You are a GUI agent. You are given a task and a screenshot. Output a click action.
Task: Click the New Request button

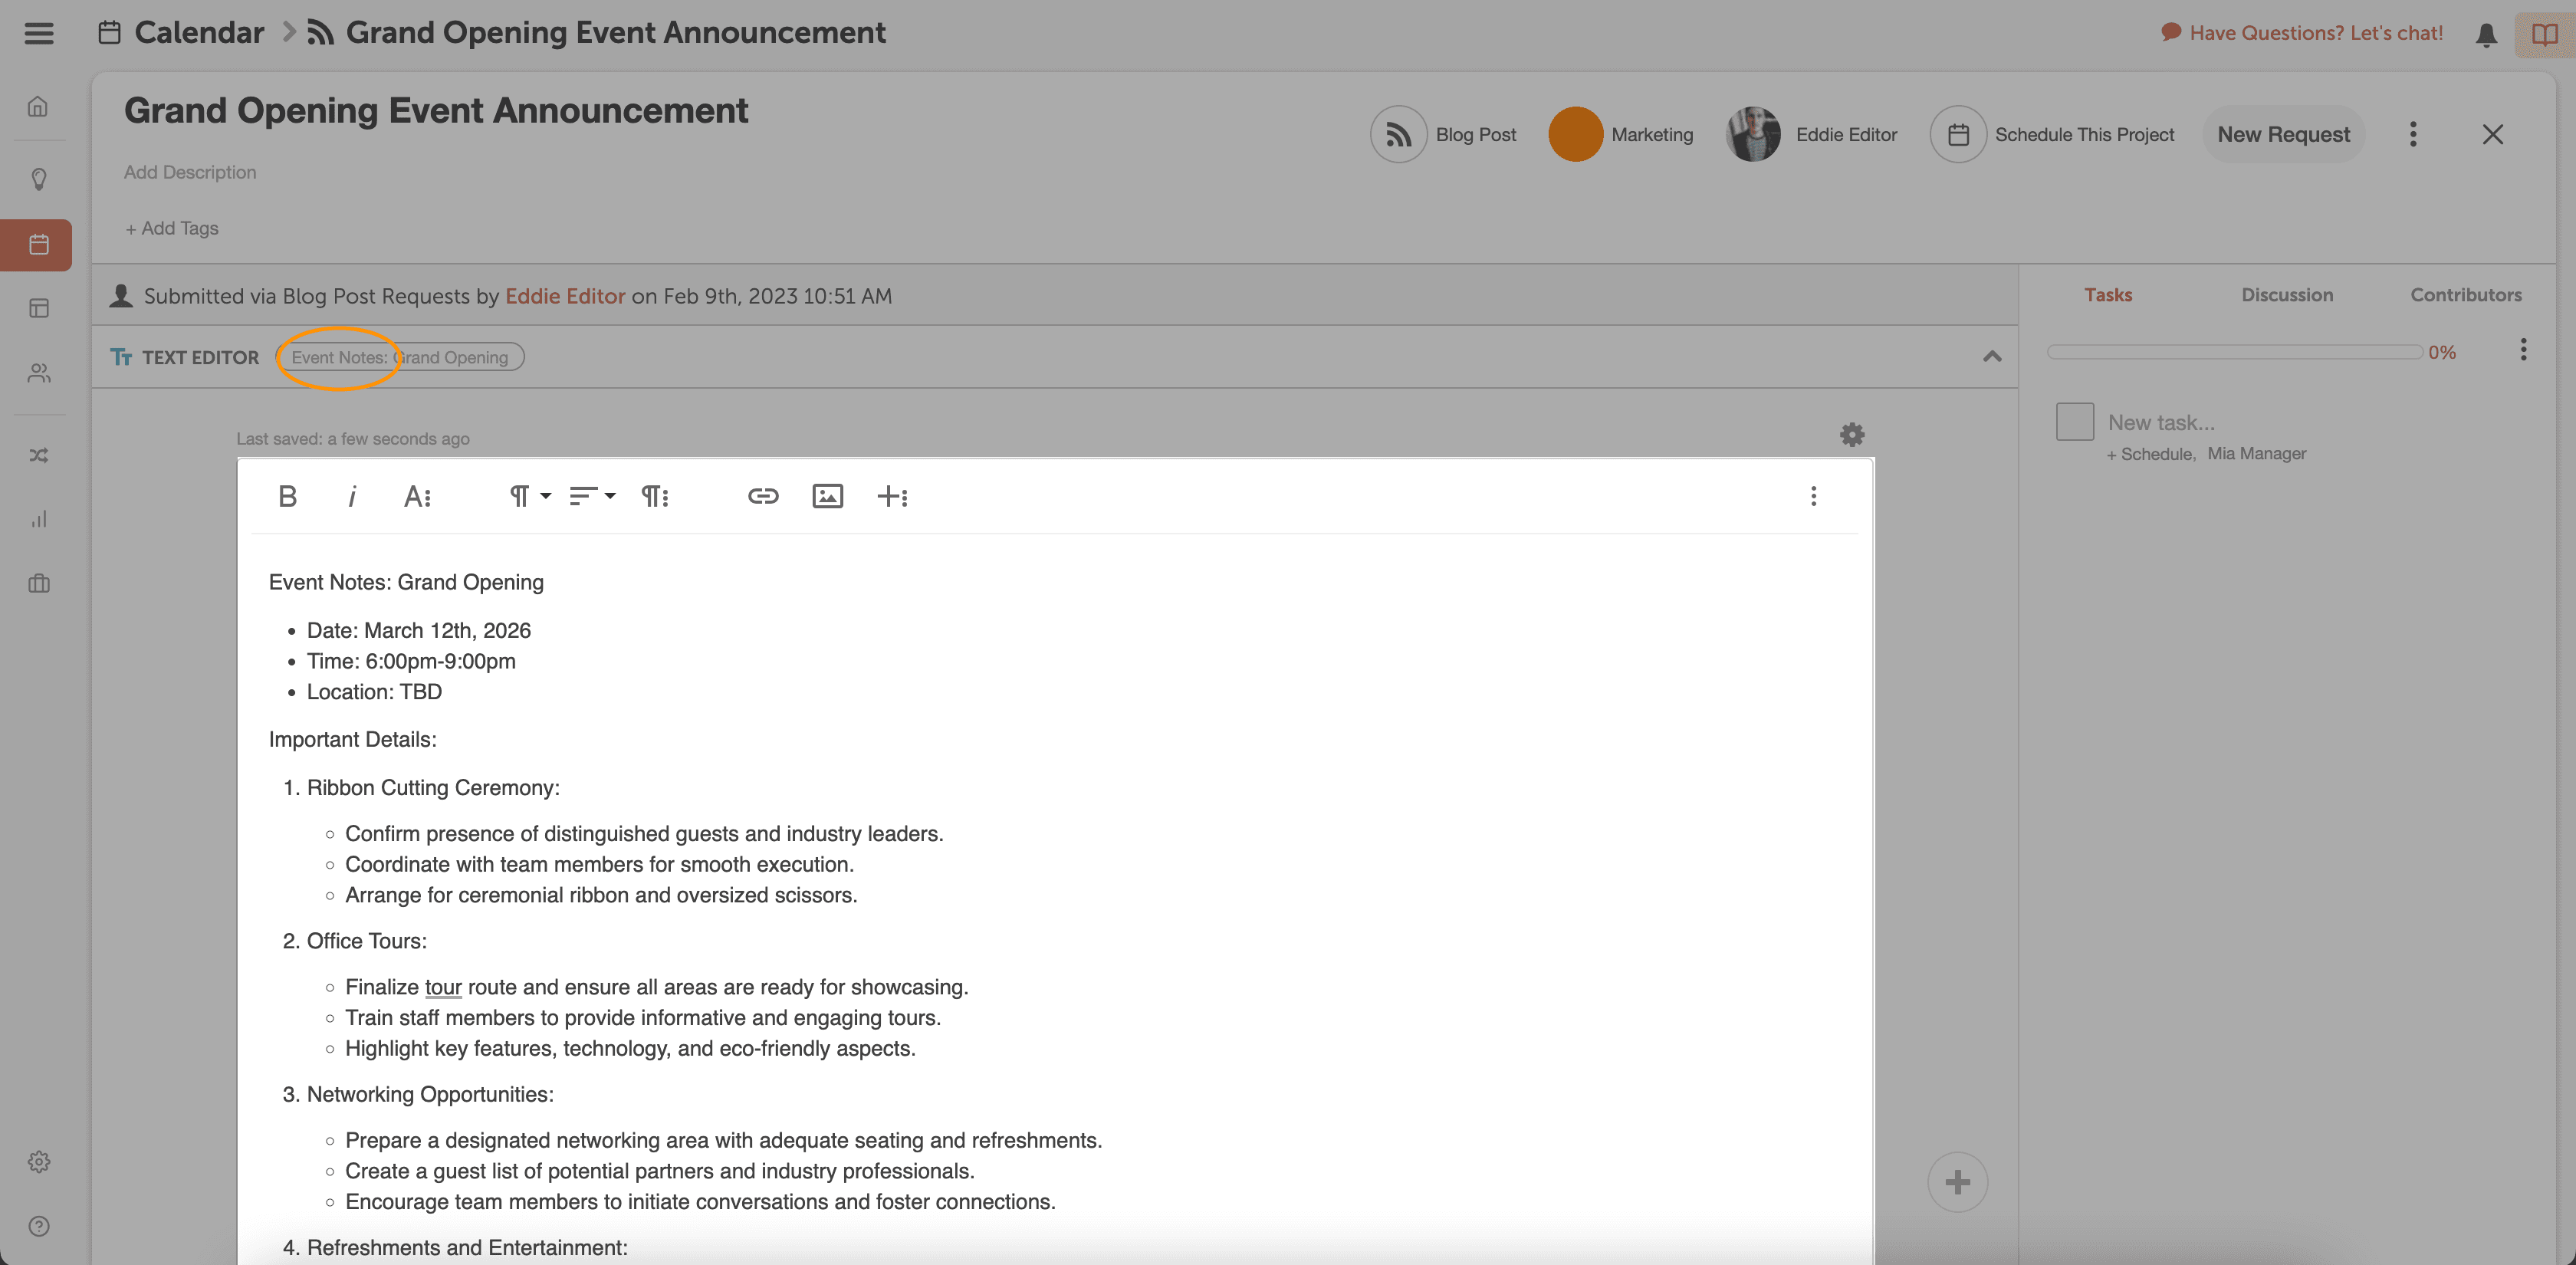tap(2283, 134)
